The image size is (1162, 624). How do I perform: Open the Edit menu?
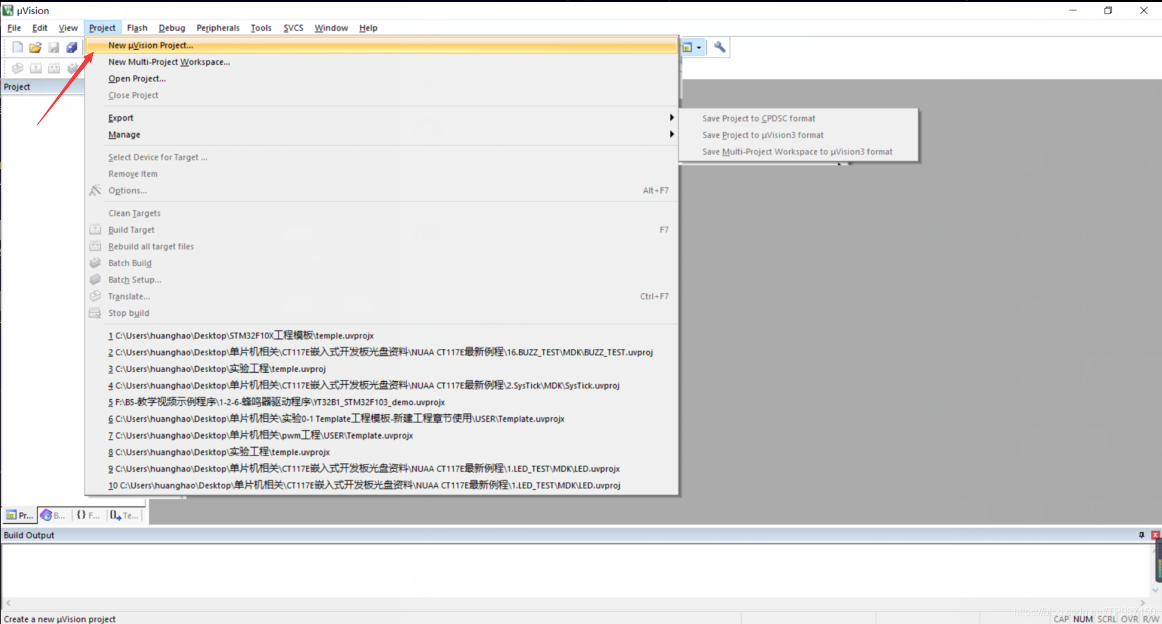40,28
